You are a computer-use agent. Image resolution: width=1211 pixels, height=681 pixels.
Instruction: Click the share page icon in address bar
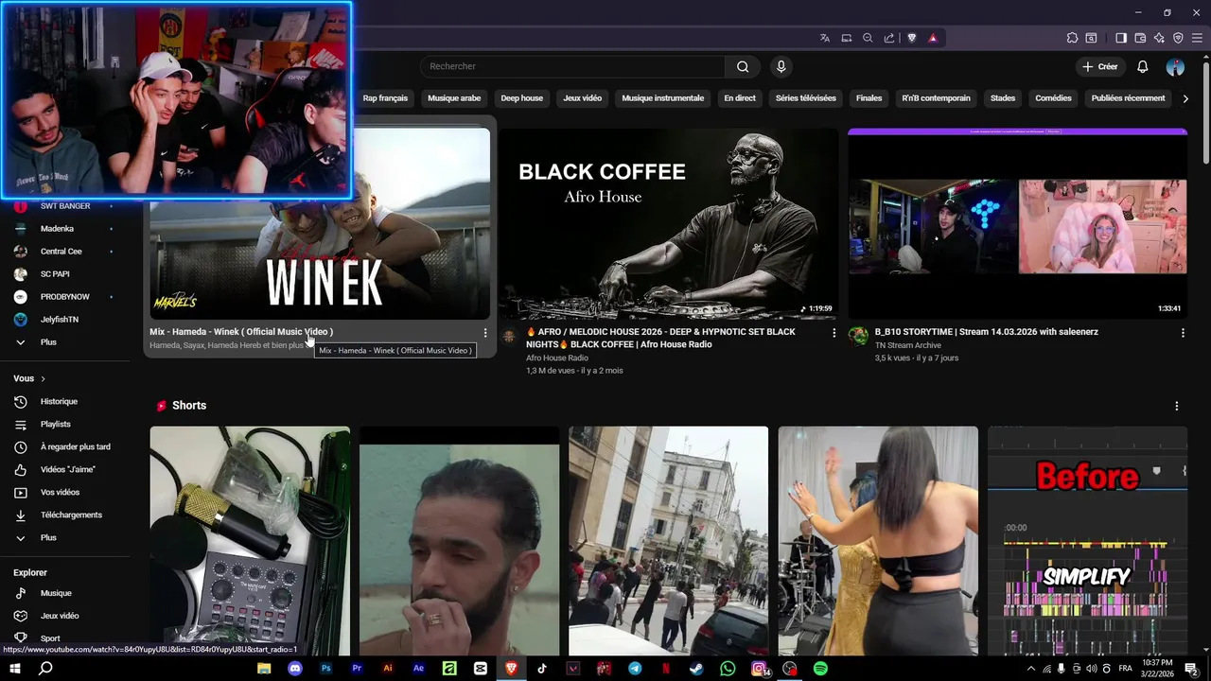[x=889, y=38]
